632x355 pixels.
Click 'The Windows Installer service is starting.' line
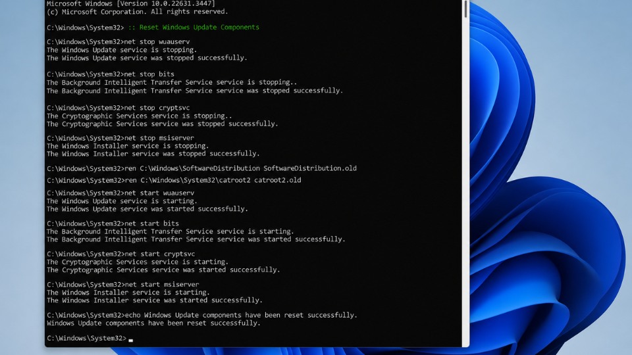pyautogui.click(x=128, y=293)
